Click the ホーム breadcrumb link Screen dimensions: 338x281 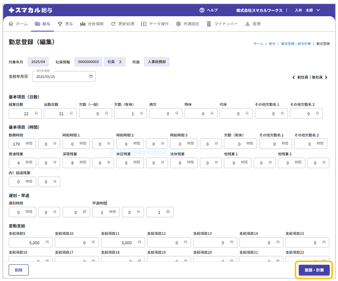(x=258, y=43)
